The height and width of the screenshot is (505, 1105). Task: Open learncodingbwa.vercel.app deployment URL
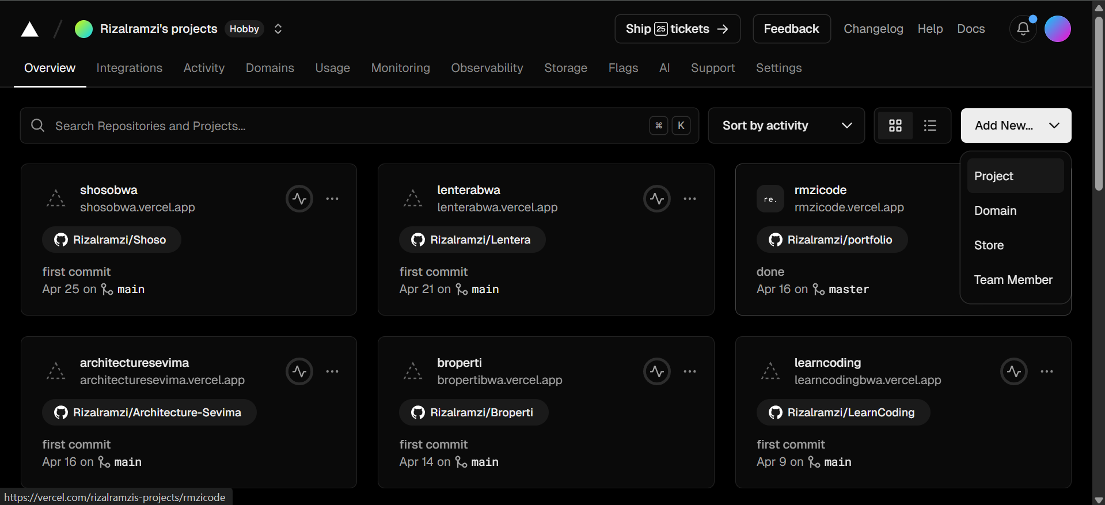pos(868,380)
